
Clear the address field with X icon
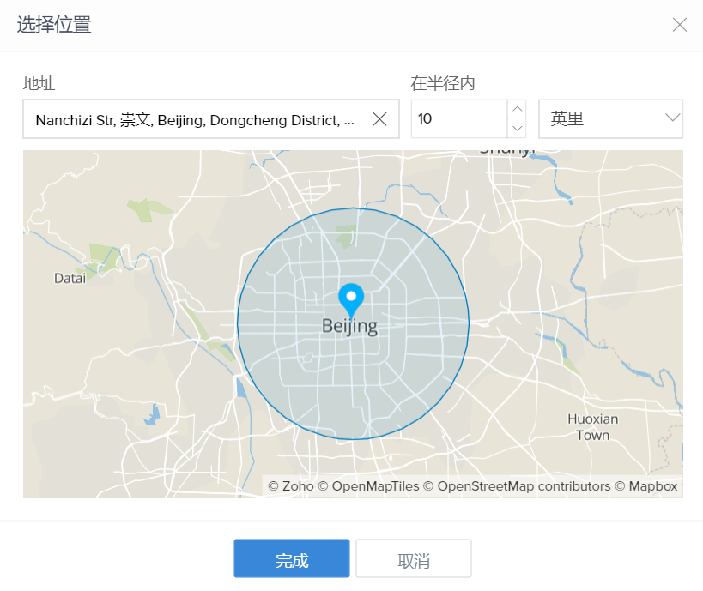point(379,119)
